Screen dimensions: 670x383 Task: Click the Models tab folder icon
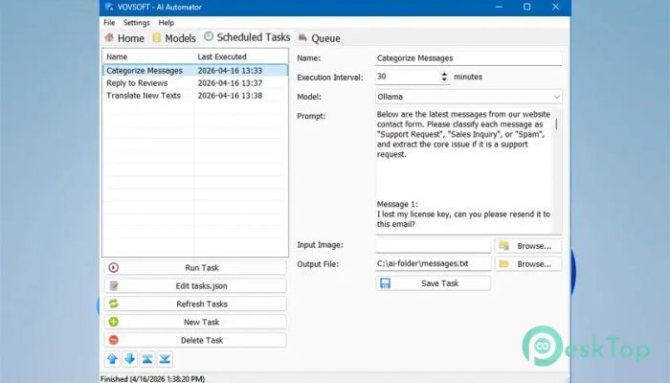[x=157, y=37]
